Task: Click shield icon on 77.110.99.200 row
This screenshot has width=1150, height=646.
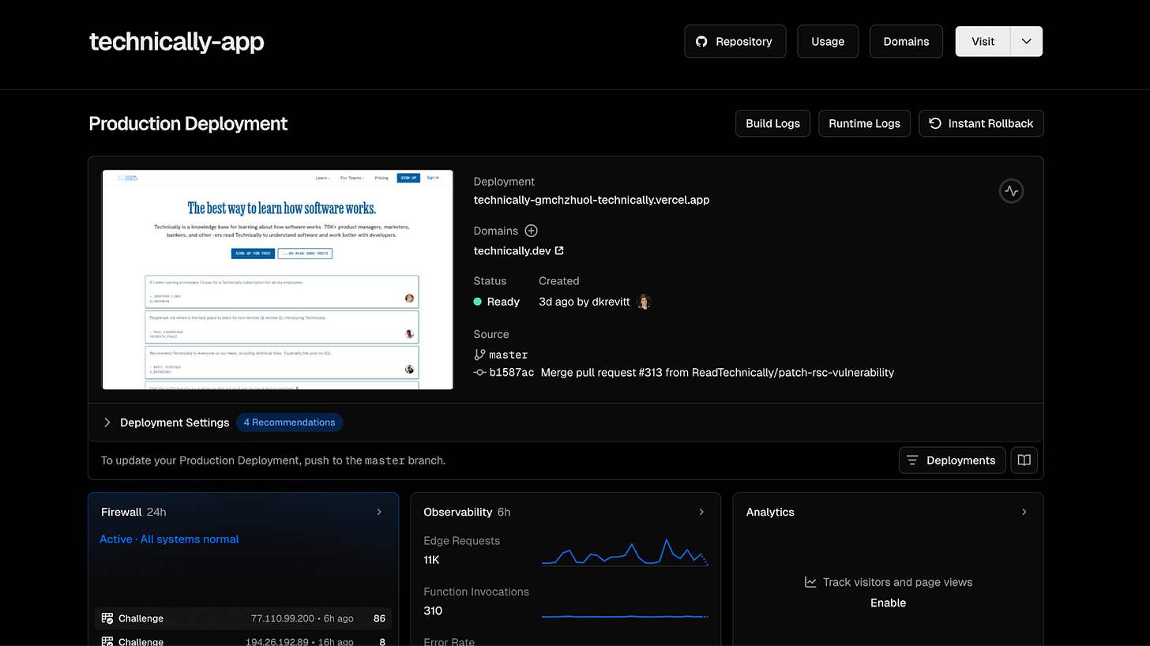Action: click(107, 618)
